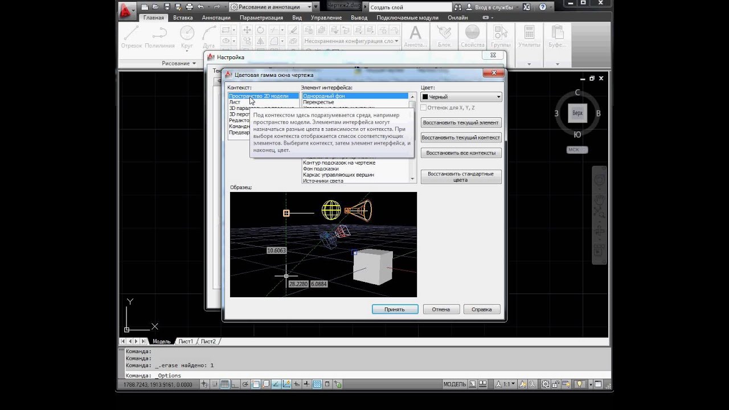The image size is (729, 410).
Task: Click the Отмена button
Action: [441, 309]
